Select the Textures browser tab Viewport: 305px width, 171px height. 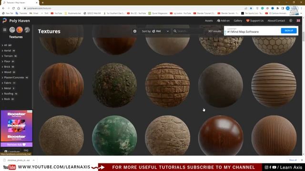tap(20, 3)
